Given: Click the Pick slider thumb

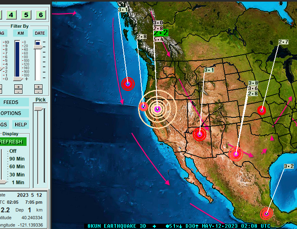Looking at the screenshot, I should tap(39, 108).
